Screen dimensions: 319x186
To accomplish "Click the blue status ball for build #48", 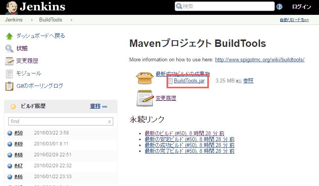I will click(x=10, y=155).
